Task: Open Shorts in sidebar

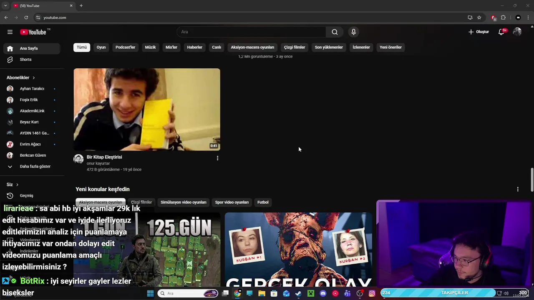Action: tap(32, 60)
